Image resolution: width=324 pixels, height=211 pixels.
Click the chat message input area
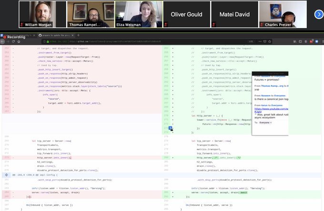coord(270,130)
